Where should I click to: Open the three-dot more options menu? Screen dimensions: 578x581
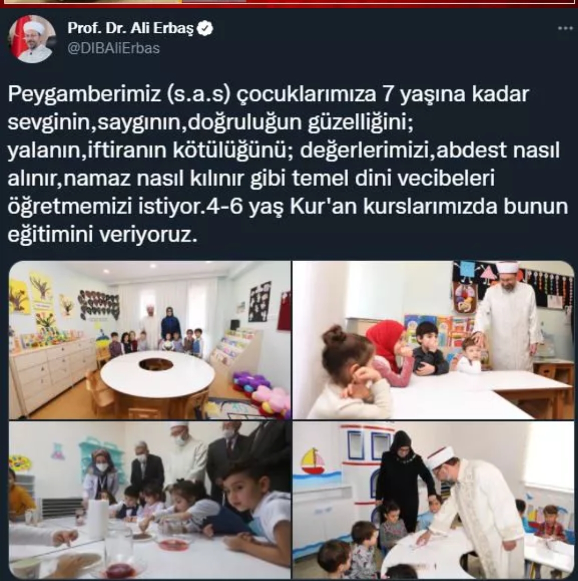click(x=565, y=28)
